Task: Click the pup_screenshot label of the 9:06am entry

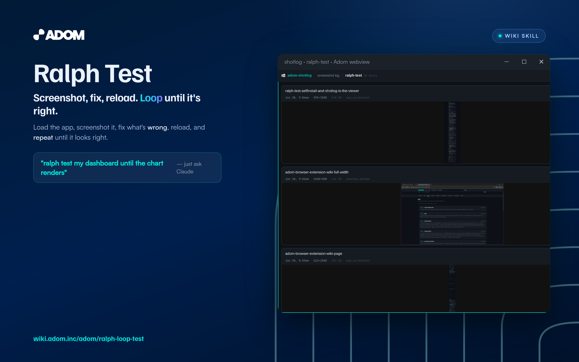Action: click(358, 98)
